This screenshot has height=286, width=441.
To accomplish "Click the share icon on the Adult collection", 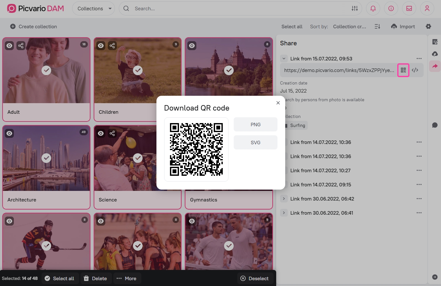I will 21,46.
